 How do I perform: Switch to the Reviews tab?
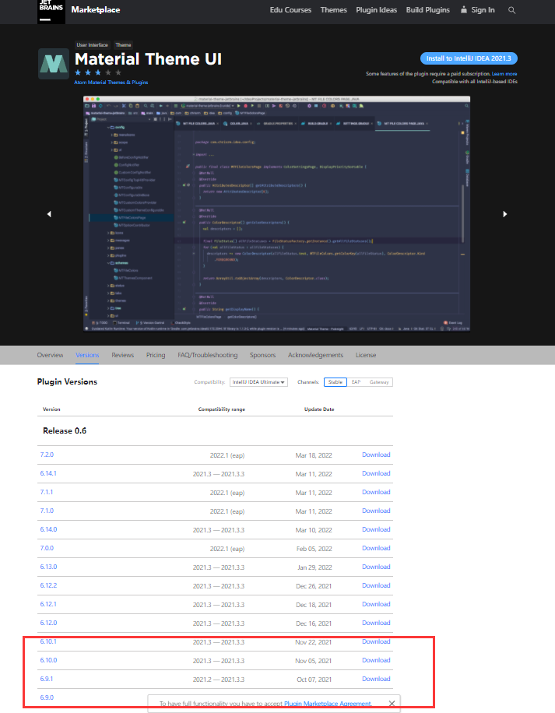(123, 355)
